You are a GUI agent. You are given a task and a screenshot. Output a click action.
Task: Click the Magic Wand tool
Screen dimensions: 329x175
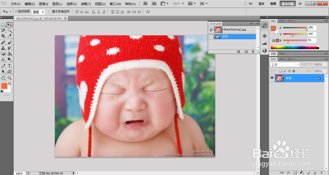pyautogui.click(x=10, y=30)
